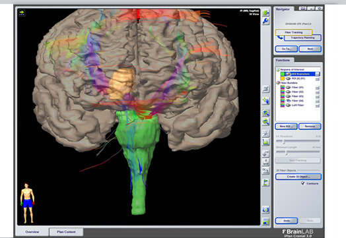The height and width of the screenshot is (238, 346).
Task: Click the view arrow icon in 3D view corner
Action: pyautogui.click(x=22, y=13)
